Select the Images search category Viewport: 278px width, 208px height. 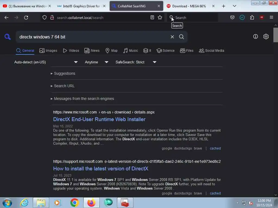coord(48,51)
